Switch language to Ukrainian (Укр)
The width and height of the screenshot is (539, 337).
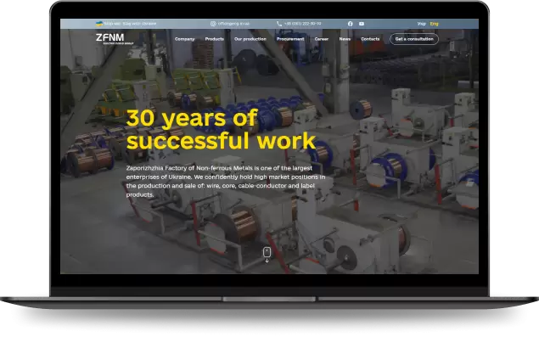421,24
